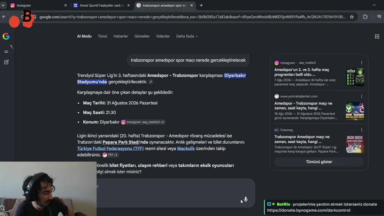Open the Papara Park Stadı'nda link
Viewport: 384px width, 216px height.
[x=125, y=142]
